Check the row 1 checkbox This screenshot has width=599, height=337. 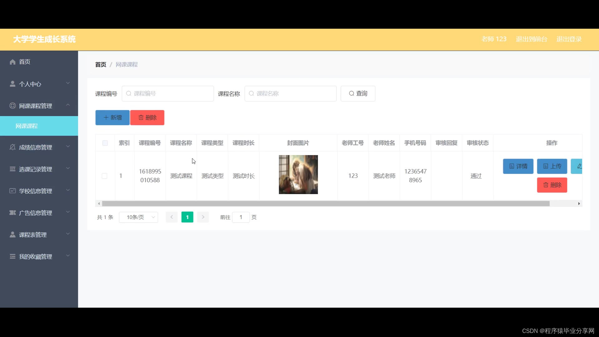105,176
